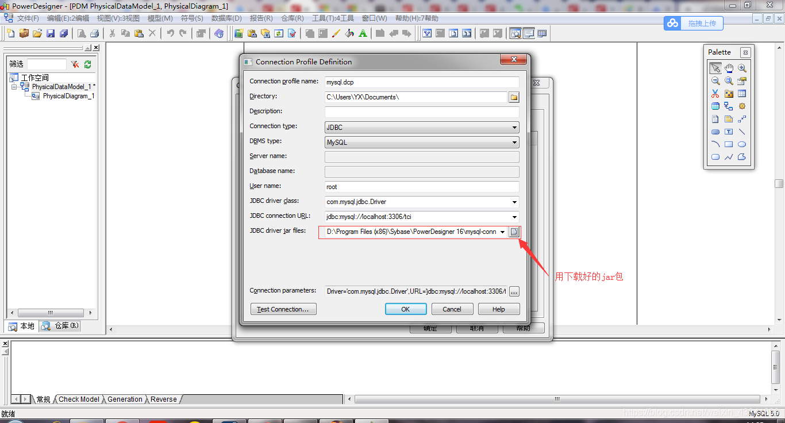Clear the browser filter with red X icon
This screenshot has width=785, height=423.
tap(75, 64)
